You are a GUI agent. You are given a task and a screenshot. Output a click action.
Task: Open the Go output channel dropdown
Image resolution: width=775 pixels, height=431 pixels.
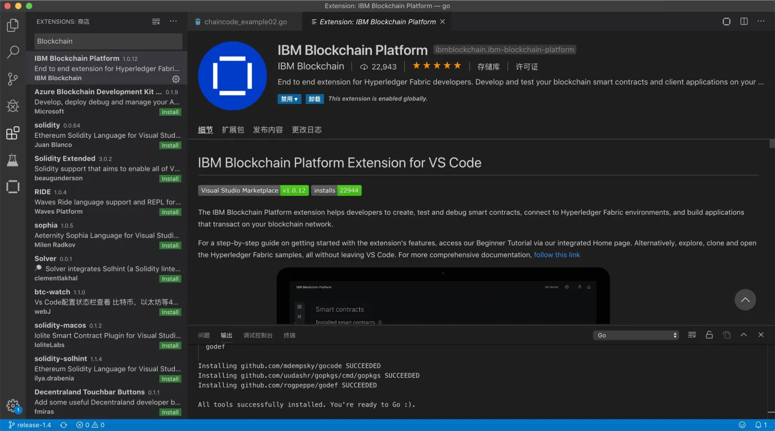[x=636, y=335]
